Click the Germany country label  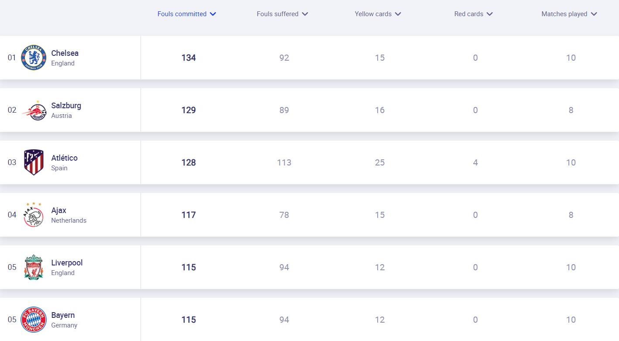click(x=64, y=325)
